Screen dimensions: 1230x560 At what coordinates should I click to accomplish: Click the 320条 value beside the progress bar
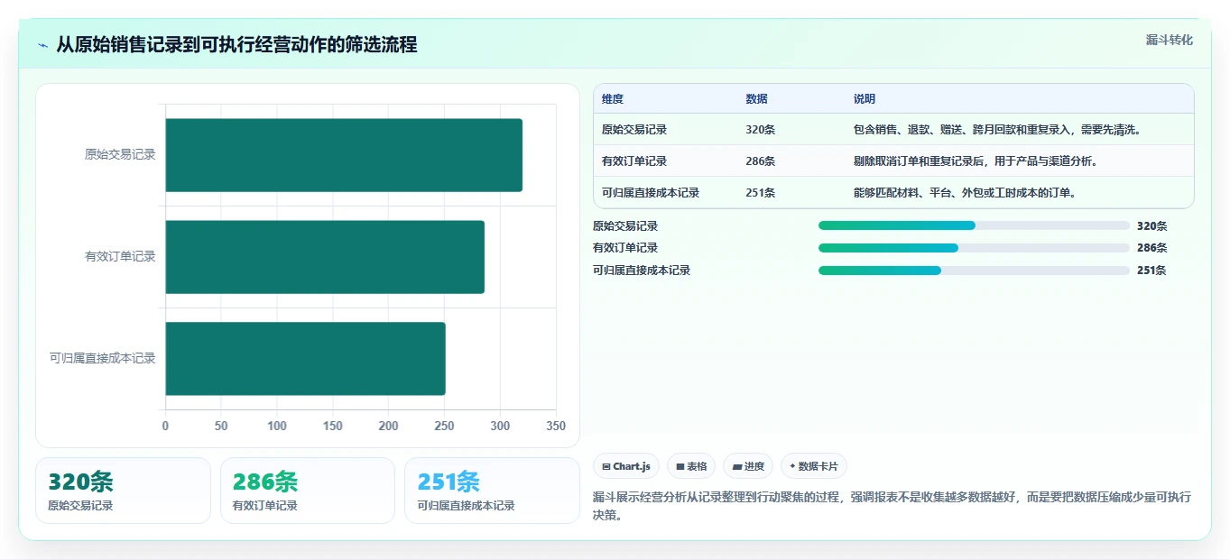(x=1152, y=226)
